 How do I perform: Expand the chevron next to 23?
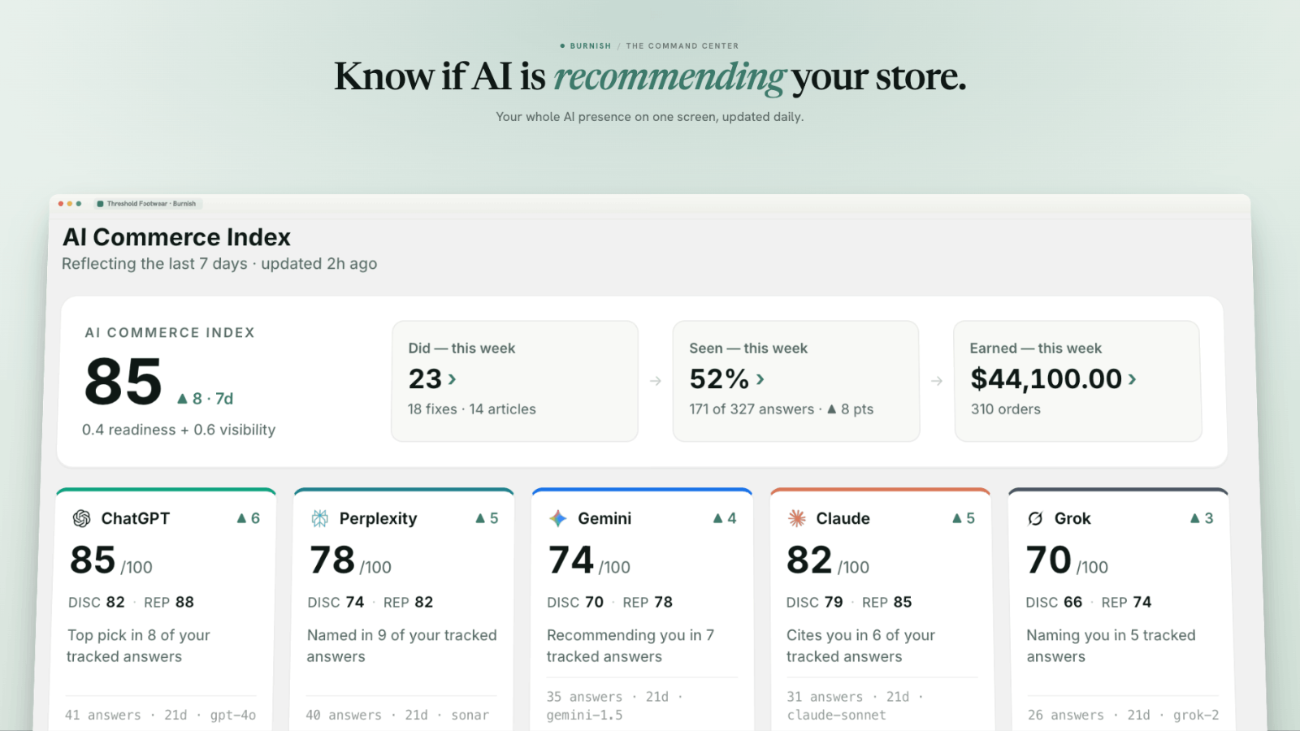tap(452, 379)
